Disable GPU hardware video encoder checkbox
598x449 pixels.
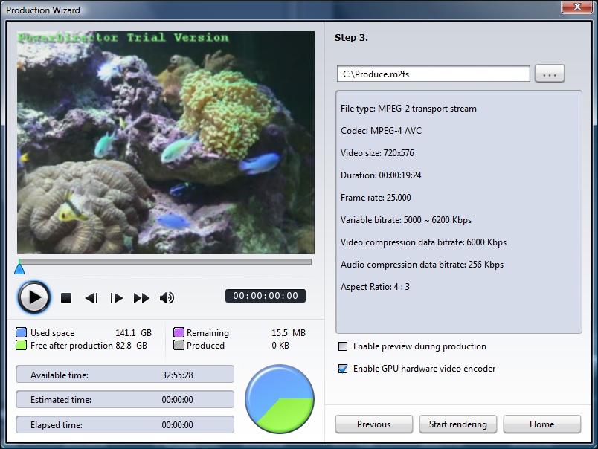(343, 369)
